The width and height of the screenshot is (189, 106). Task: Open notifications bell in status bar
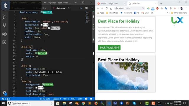[91, 99]
